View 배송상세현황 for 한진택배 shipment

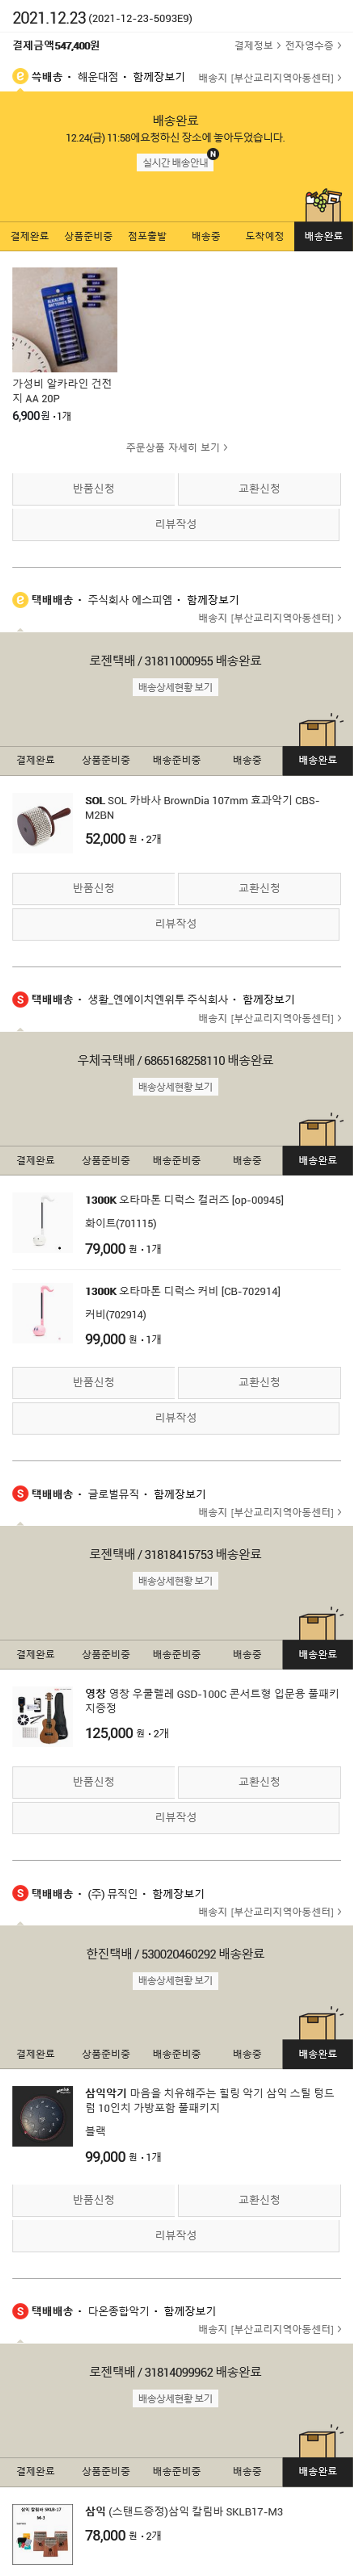(176, 1980)
